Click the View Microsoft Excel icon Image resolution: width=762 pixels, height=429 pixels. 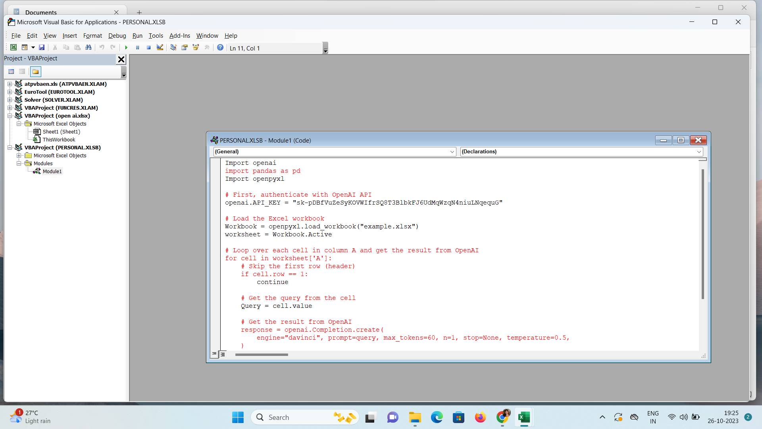click(13, 48)
